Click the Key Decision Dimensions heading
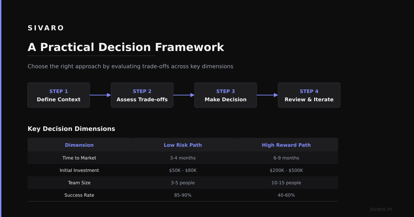 [x=71, y=129]
